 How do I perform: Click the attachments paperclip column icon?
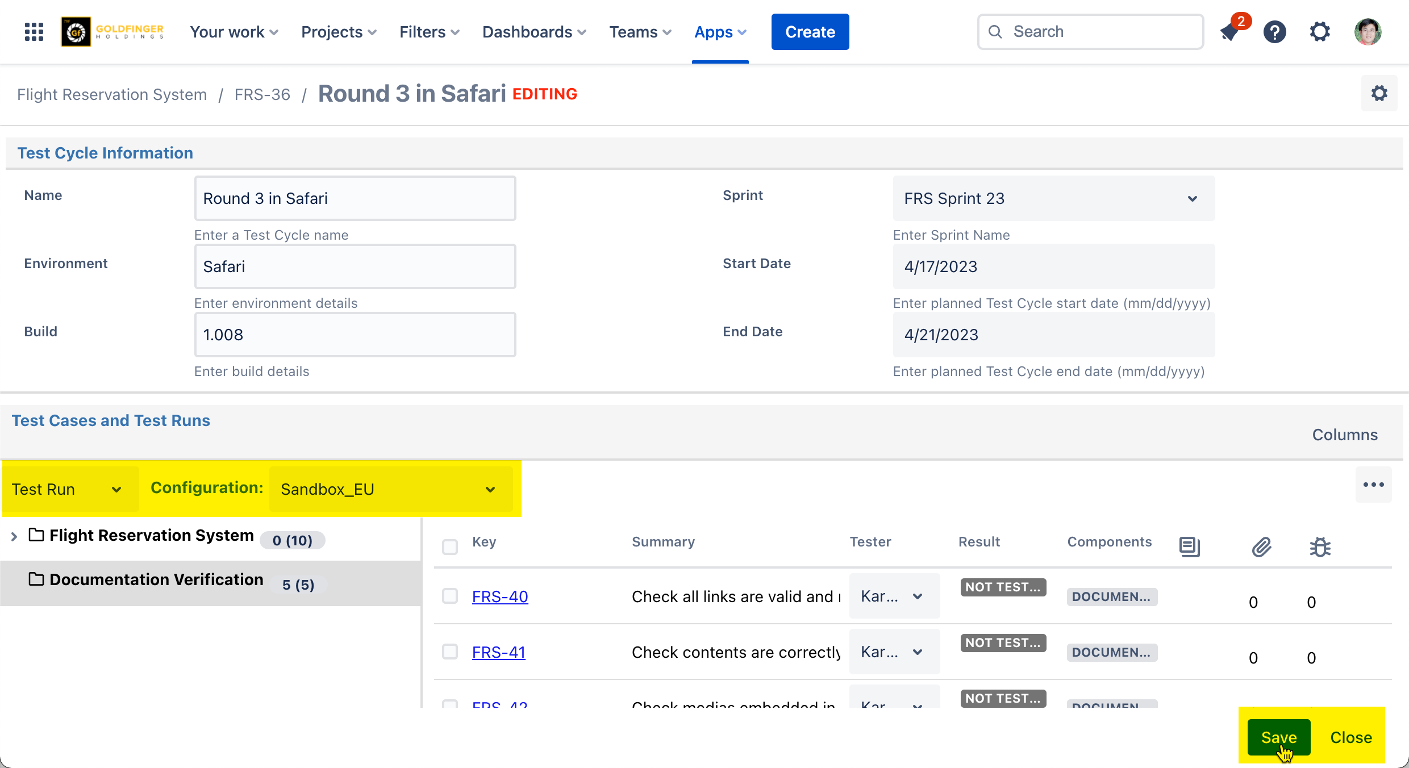coord(1261,546)
